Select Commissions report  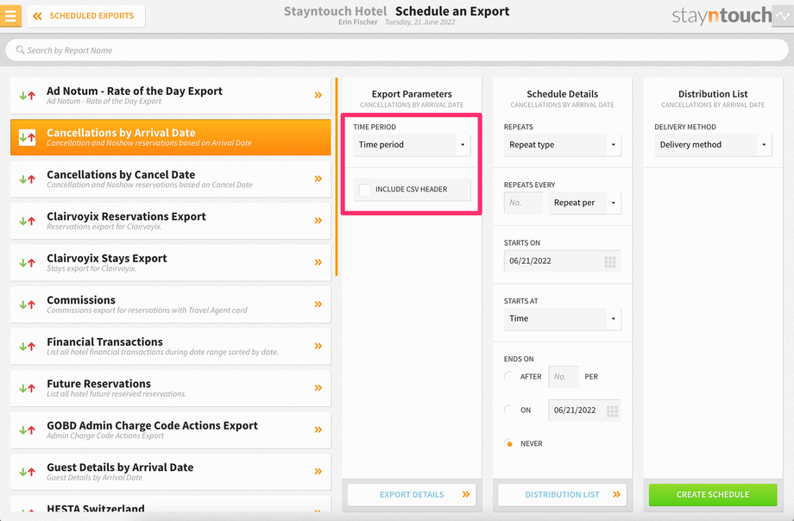tap(171, 304)
